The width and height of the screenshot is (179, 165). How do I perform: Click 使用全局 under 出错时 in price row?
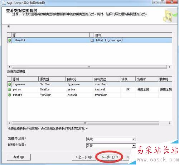point(147,90)
